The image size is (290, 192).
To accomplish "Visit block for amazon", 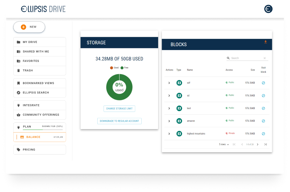I will (x=263, y=121).
